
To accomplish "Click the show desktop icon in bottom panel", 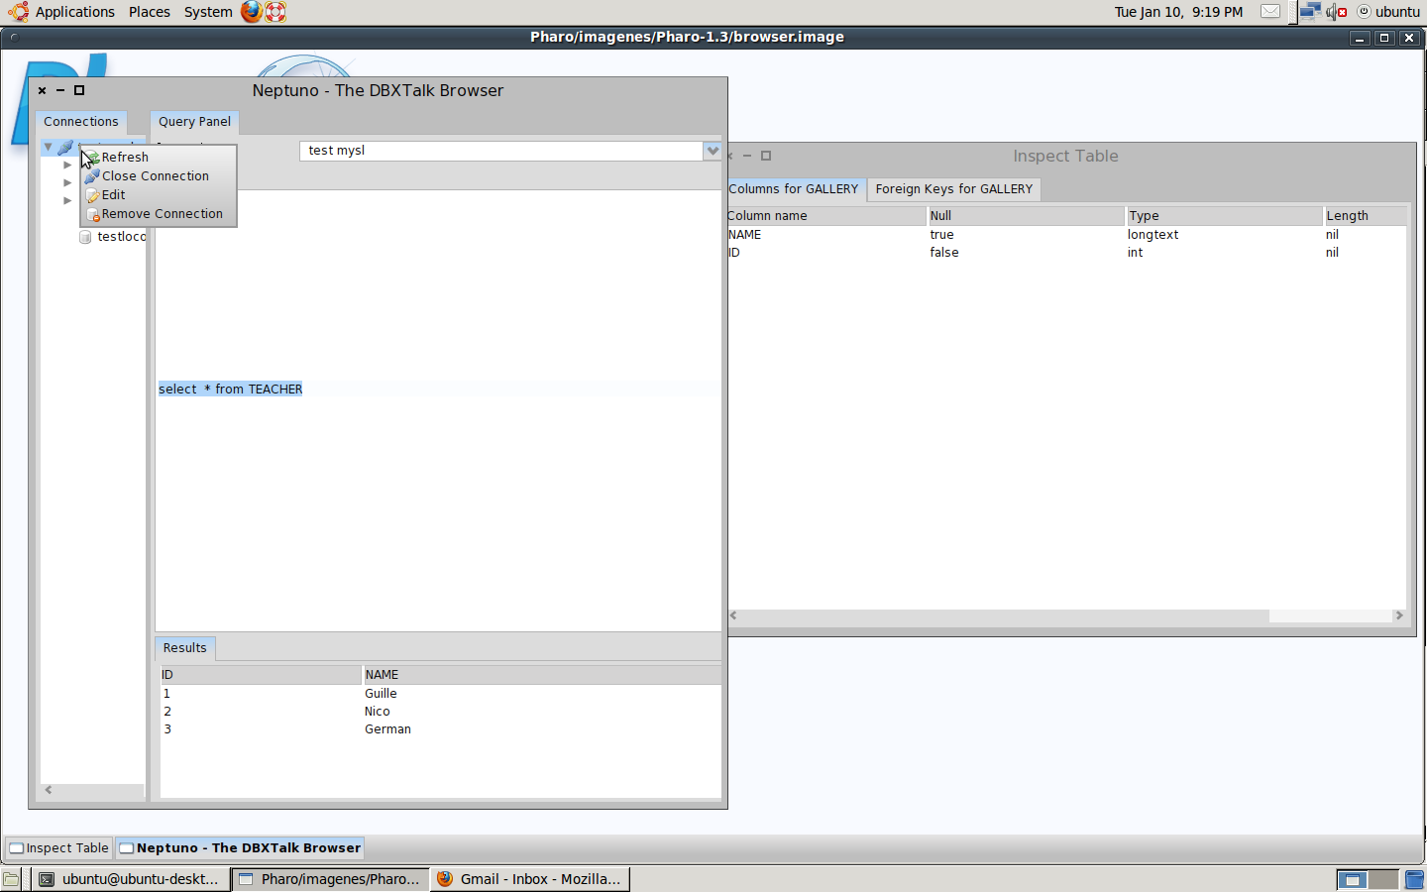I will click(x=11, y=879).
